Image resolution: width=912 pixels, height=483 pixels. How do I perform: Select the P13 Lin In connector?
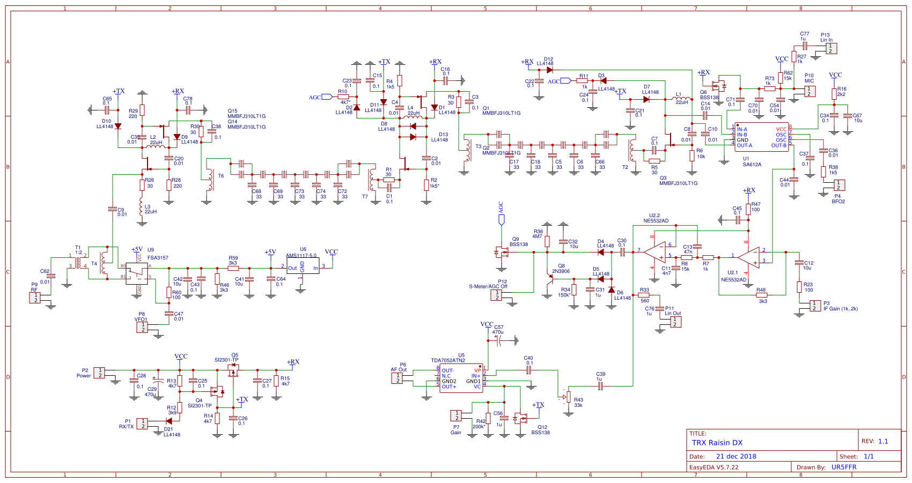pos(830,48)
